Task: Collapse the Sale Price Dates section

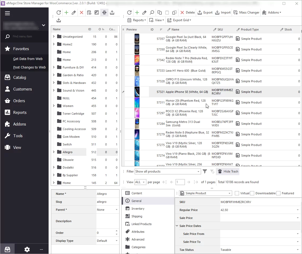Action: (177, 226)
